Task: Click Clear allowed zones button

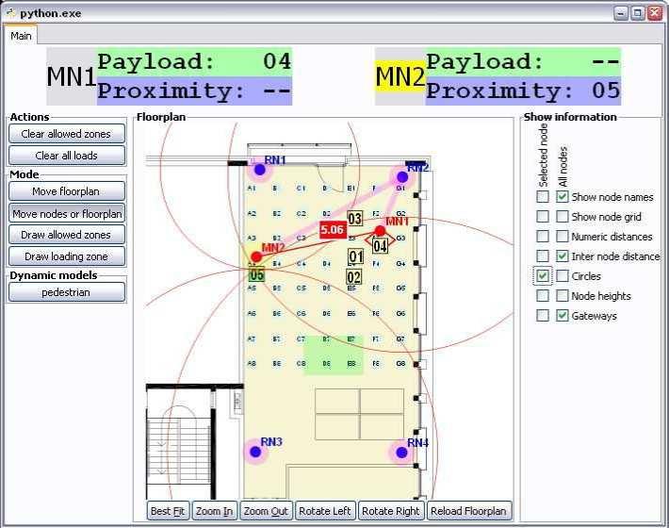Action: click(67, 134)
